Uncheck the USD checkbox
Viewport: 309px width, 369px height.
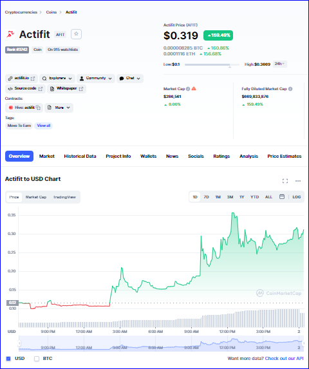click(x=8, y=359)
